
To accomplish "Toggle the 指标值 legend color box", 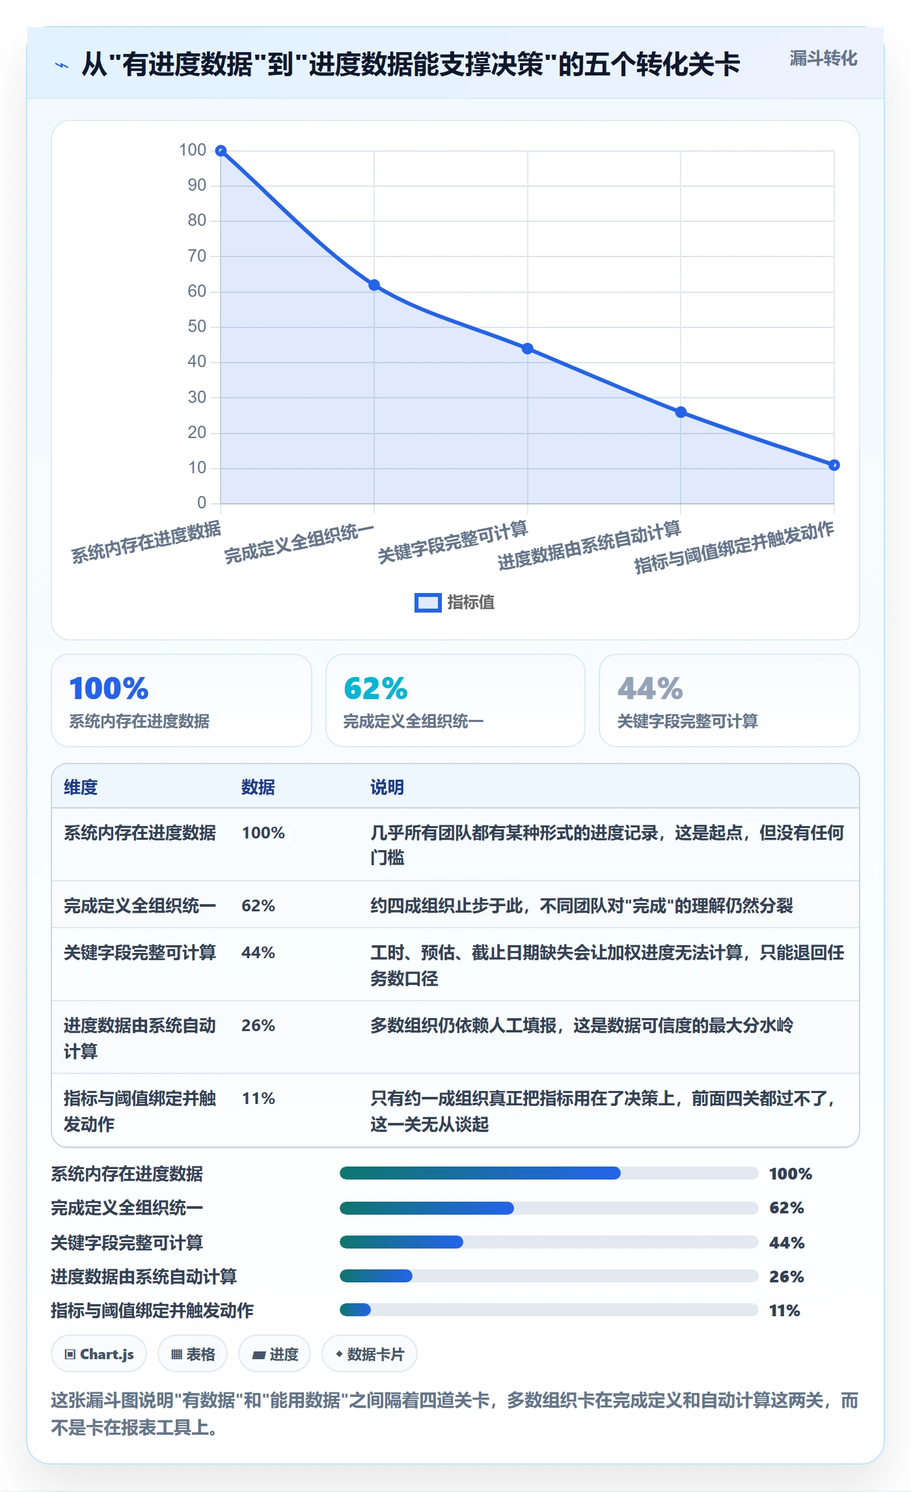I will pyautogui.click(x=428, y=603).
